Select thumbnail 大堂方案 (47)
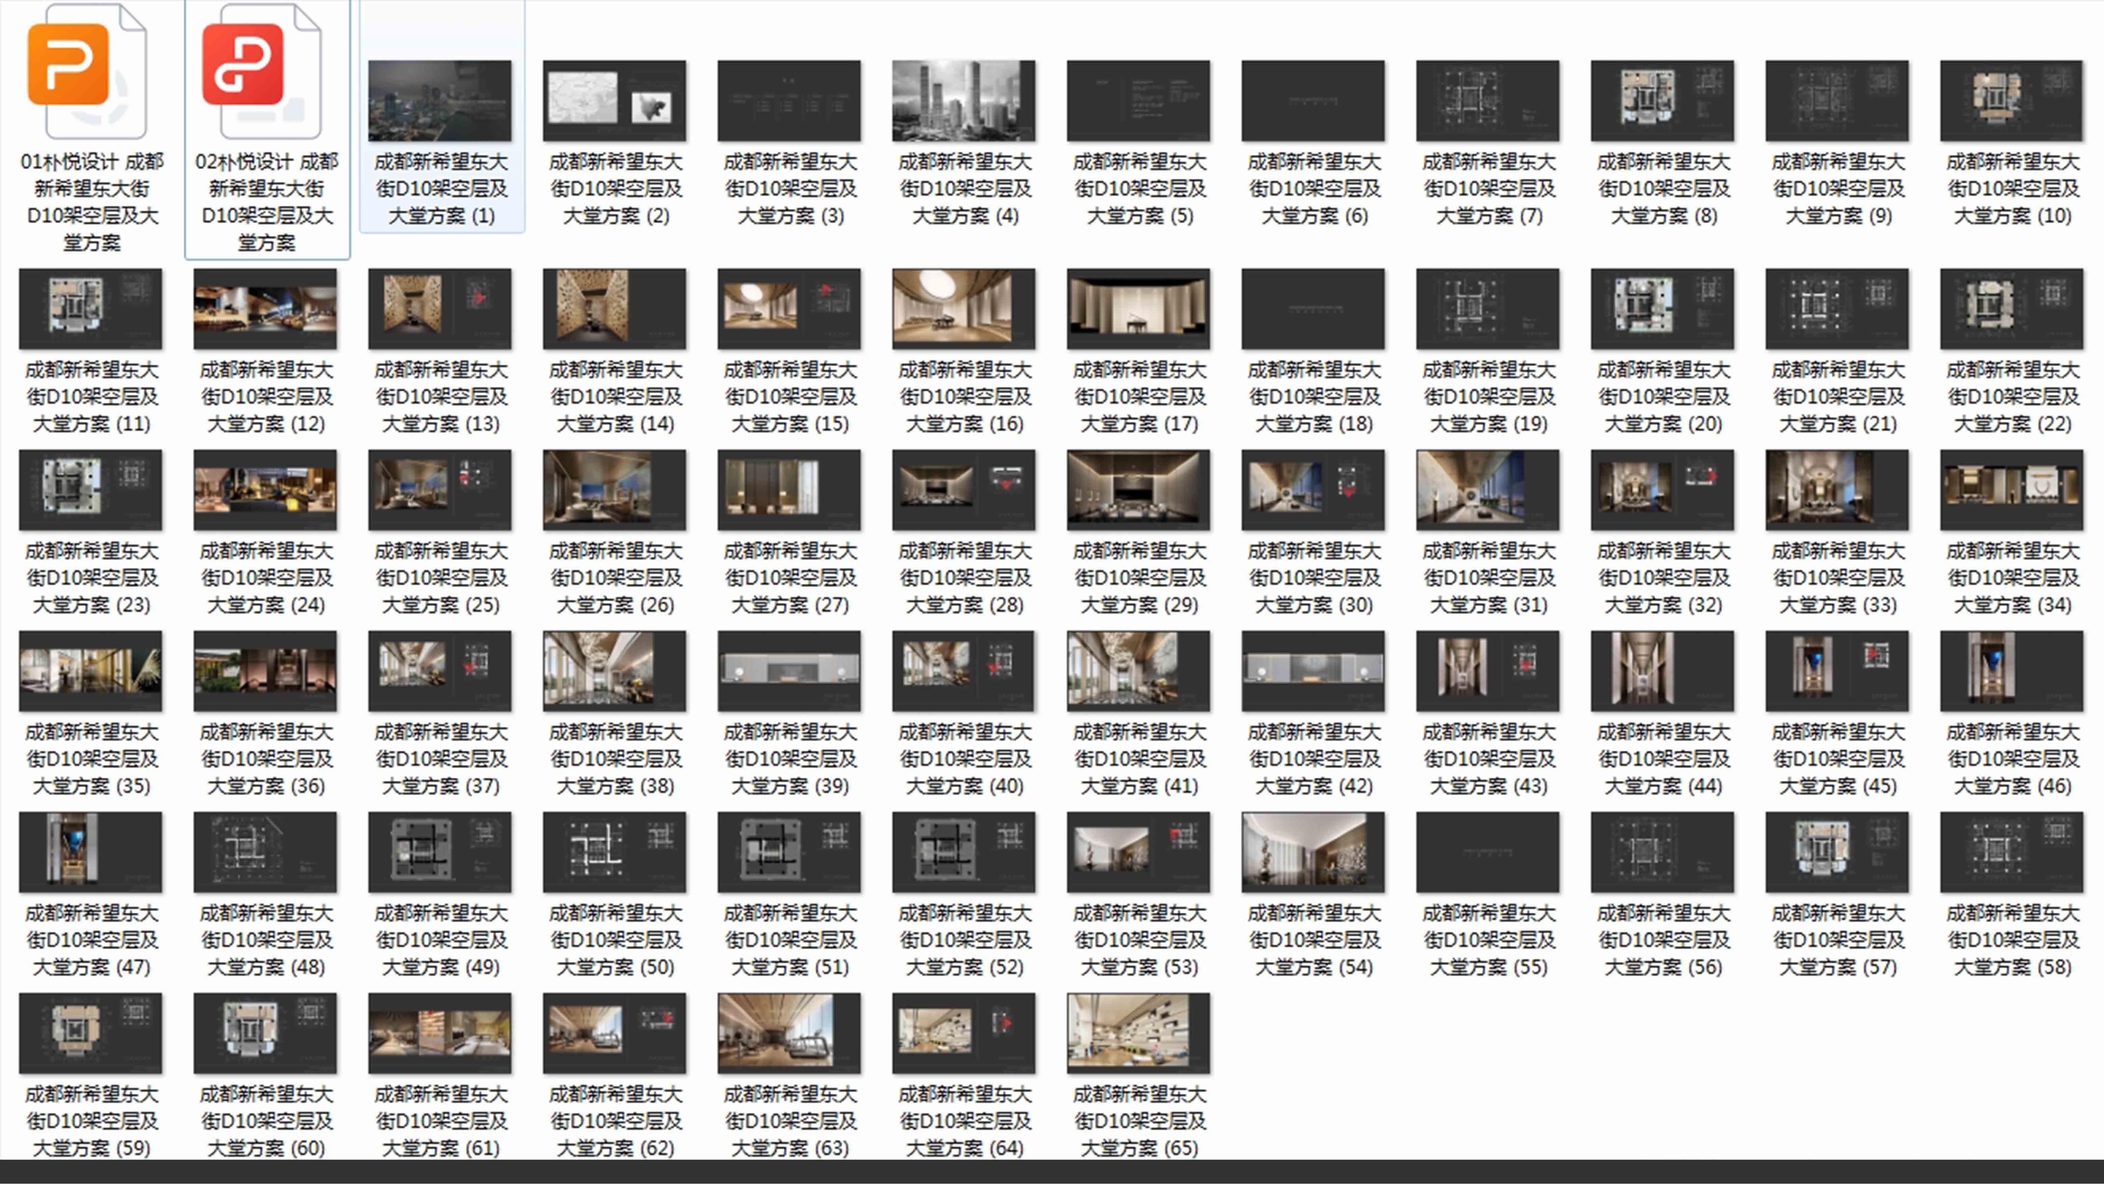The width and height of the screenshot is (2104, 1184). (91, 852)
